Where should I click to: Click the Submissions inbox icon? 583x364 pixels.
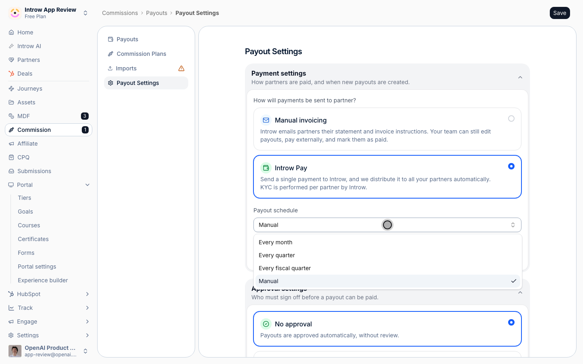[11, 171]
